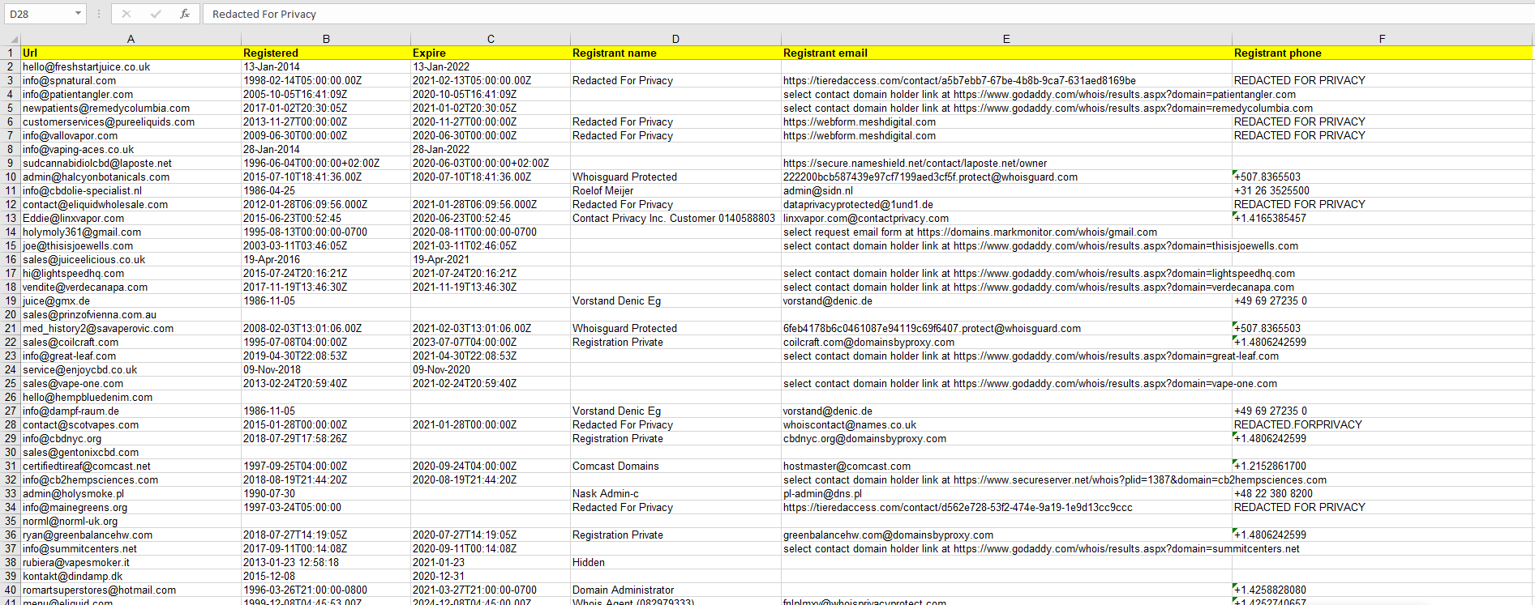Select cell romartsuperstores@hotmail.com
The width and height of the screenshot is (1535, 605).
pyautogui.click(x=131, y=590)
